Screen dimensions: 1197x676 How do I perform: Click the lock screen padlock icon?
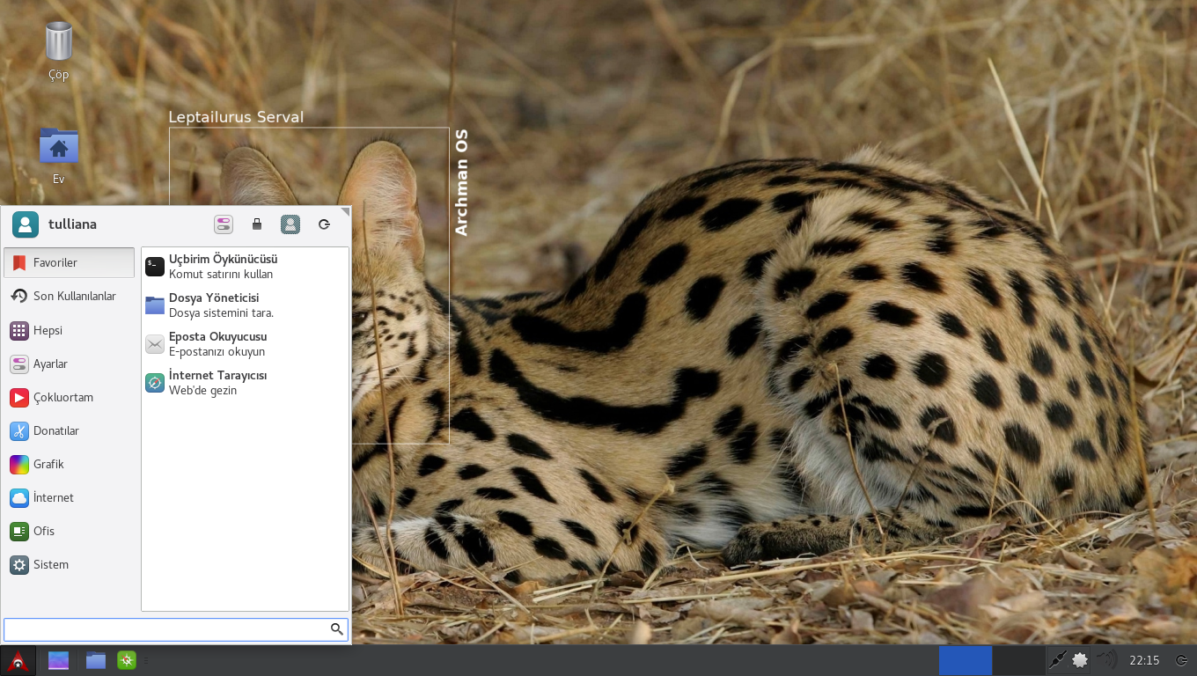[257, 224]
